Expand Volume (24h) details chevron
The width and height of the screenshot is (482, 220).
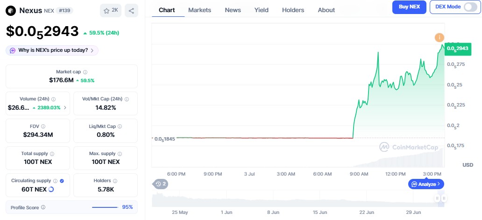coord(65,108)
